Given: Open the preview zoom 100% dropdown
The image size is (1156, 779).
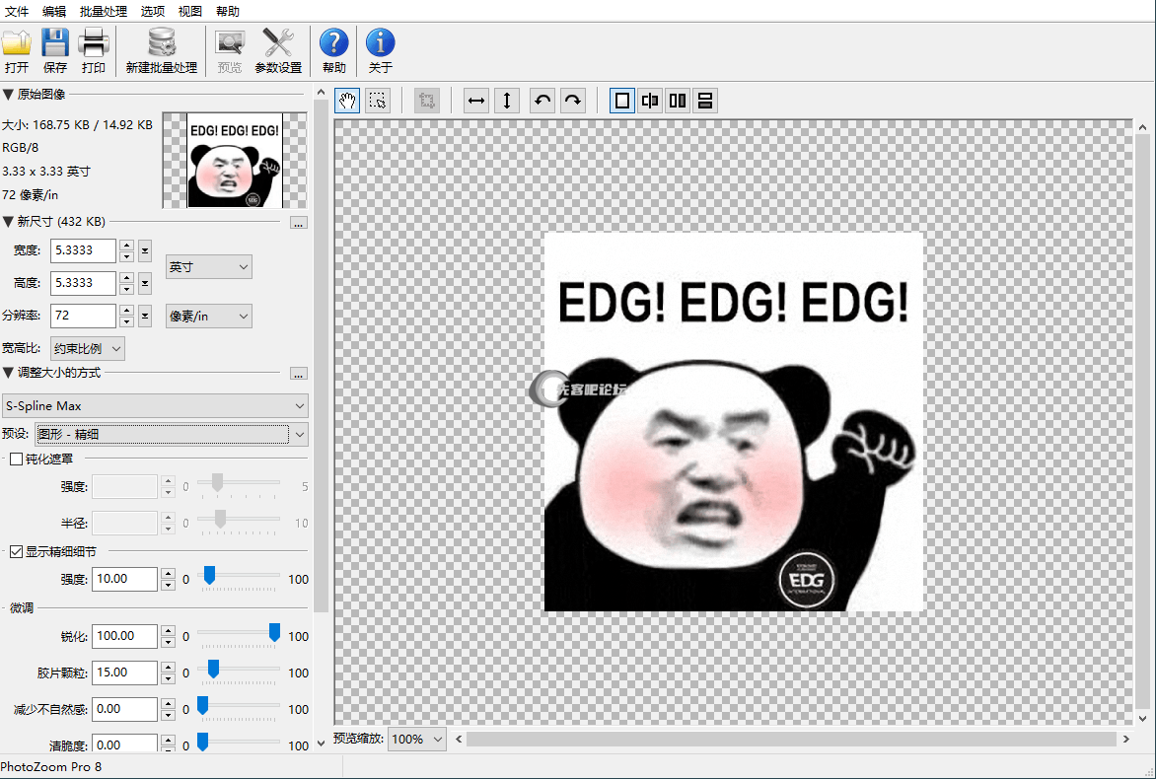Looking at the screenshot, I should tap(417, 739).
